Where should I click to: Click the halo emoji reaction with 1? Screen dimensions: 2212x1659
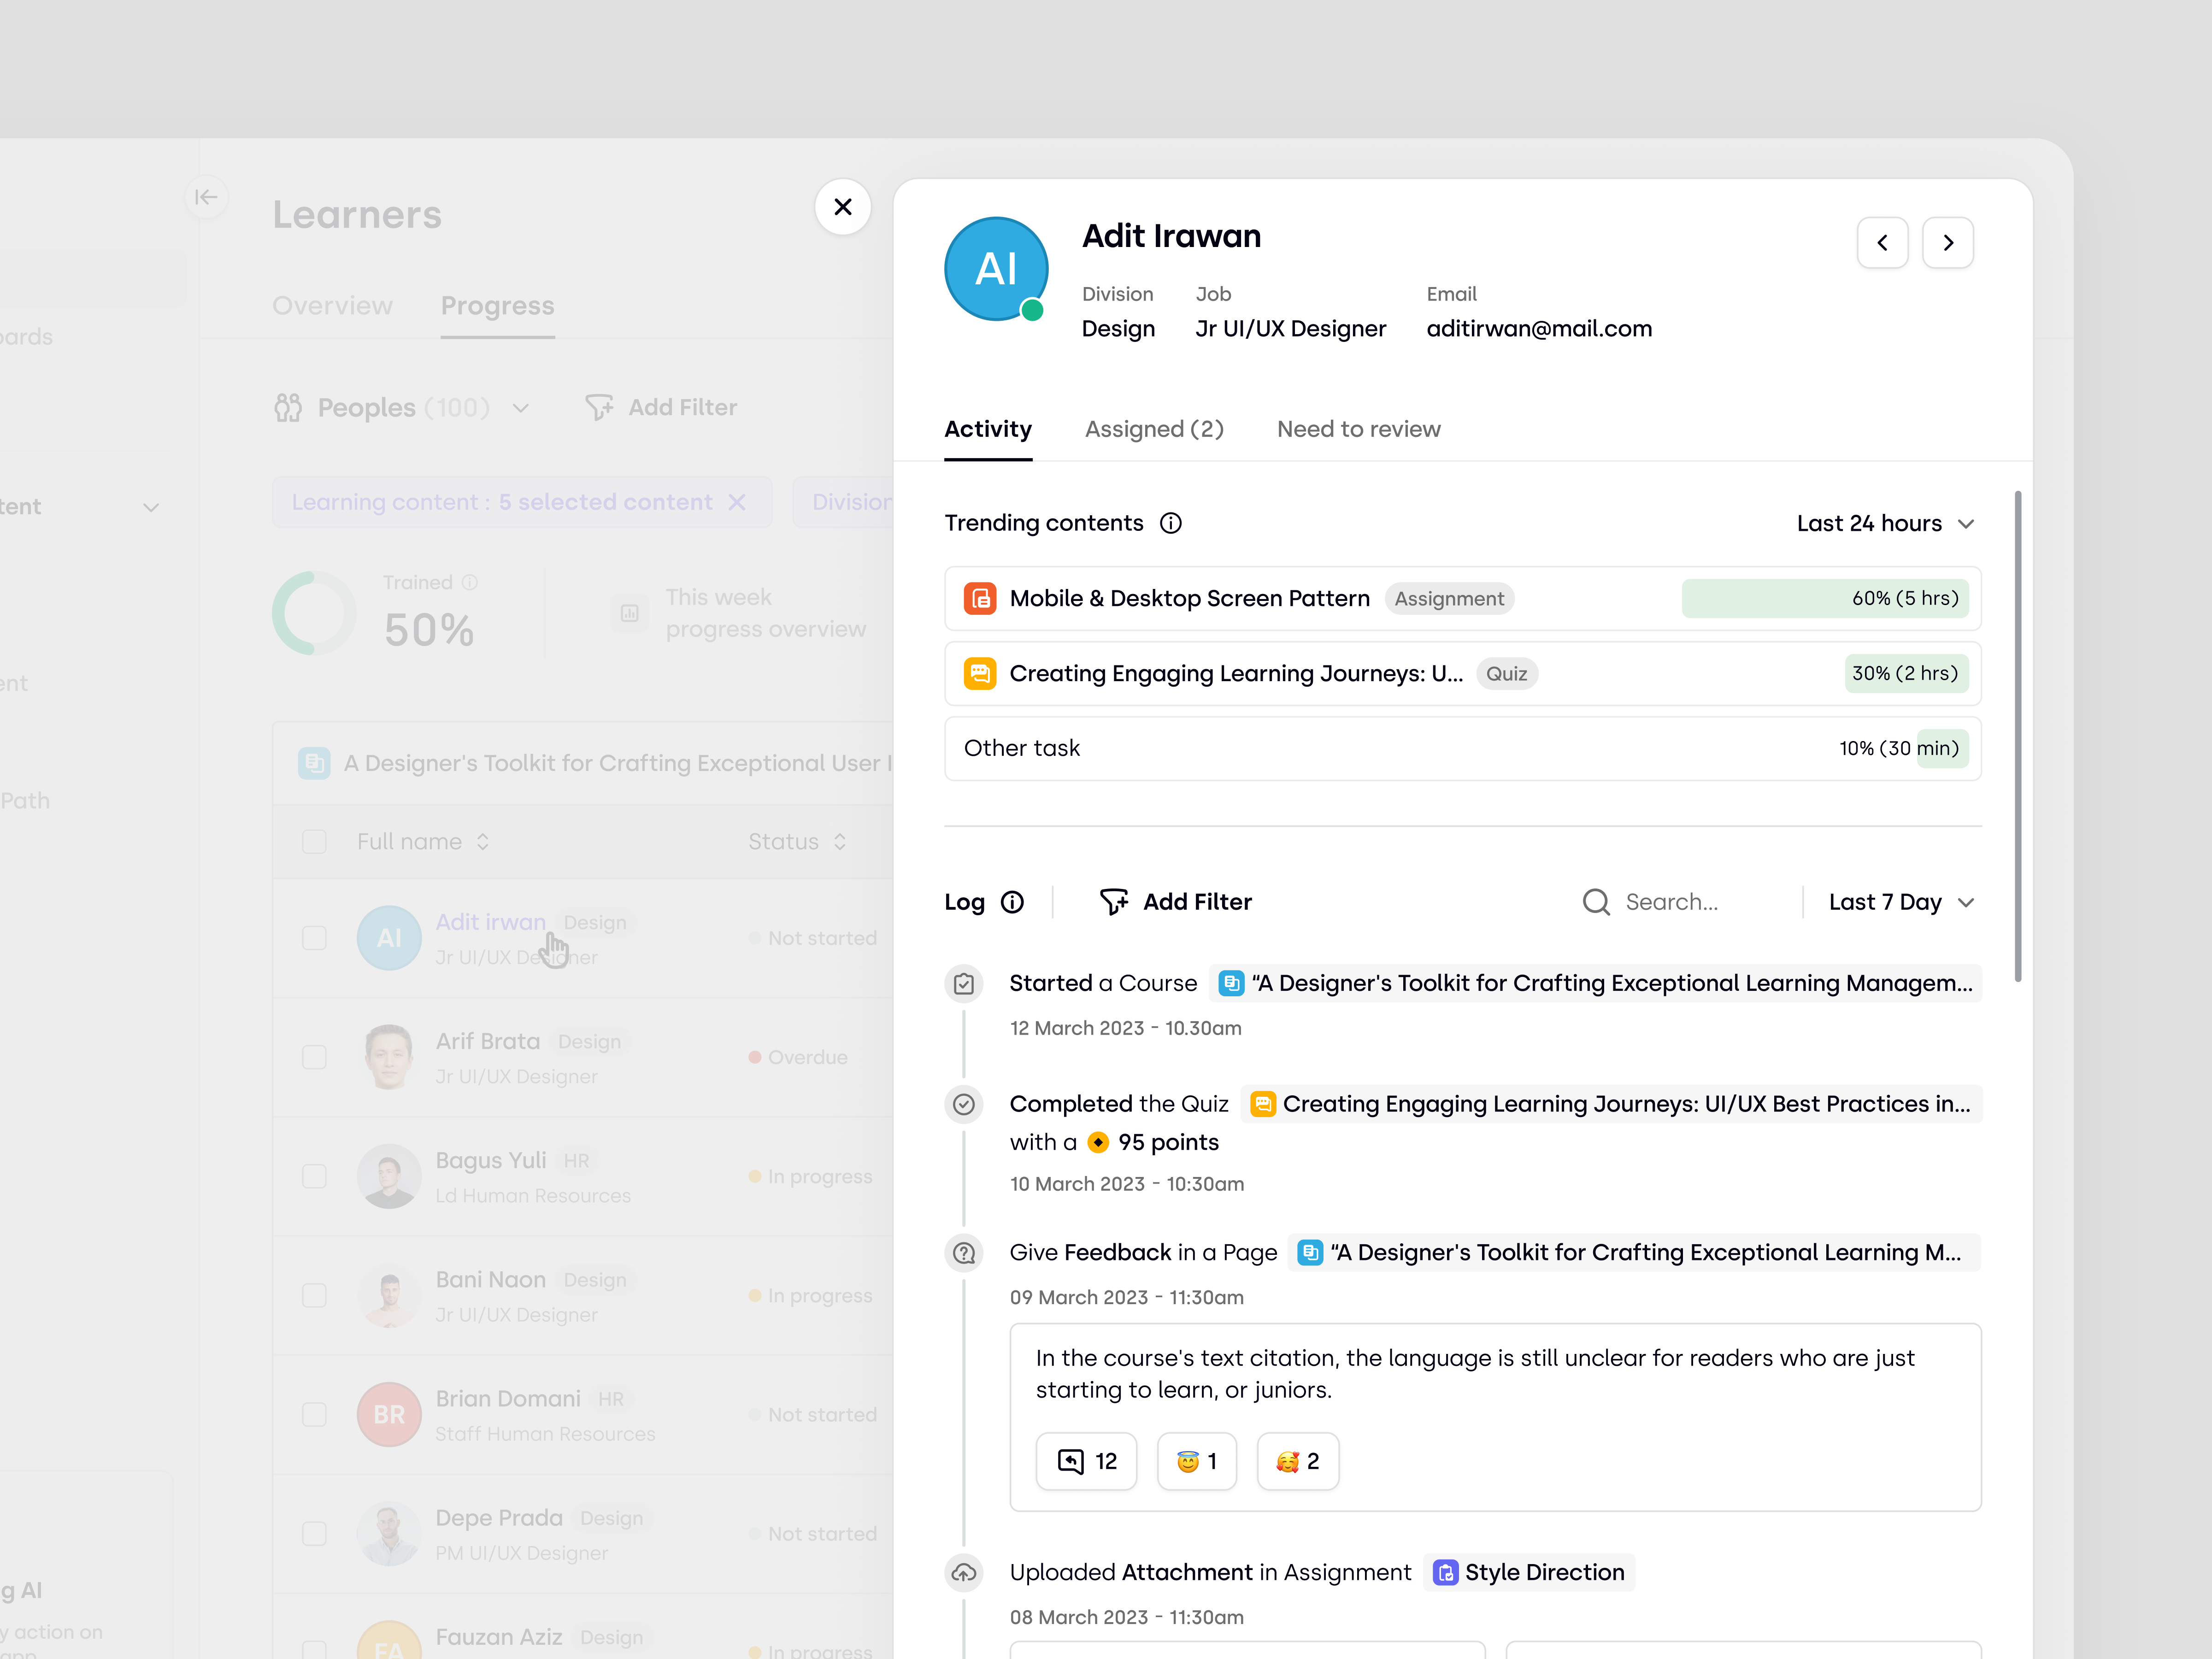[1196, 1461]
